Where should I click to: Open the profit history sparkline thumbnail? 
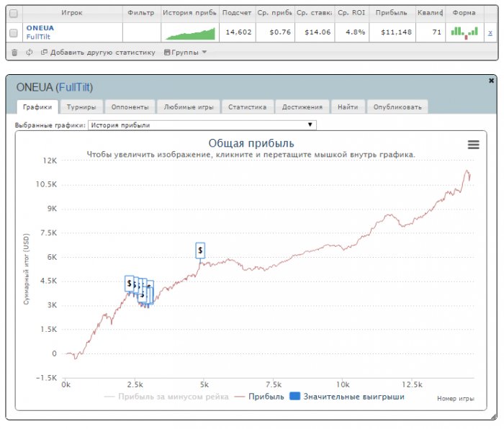(x=190, y=33)
